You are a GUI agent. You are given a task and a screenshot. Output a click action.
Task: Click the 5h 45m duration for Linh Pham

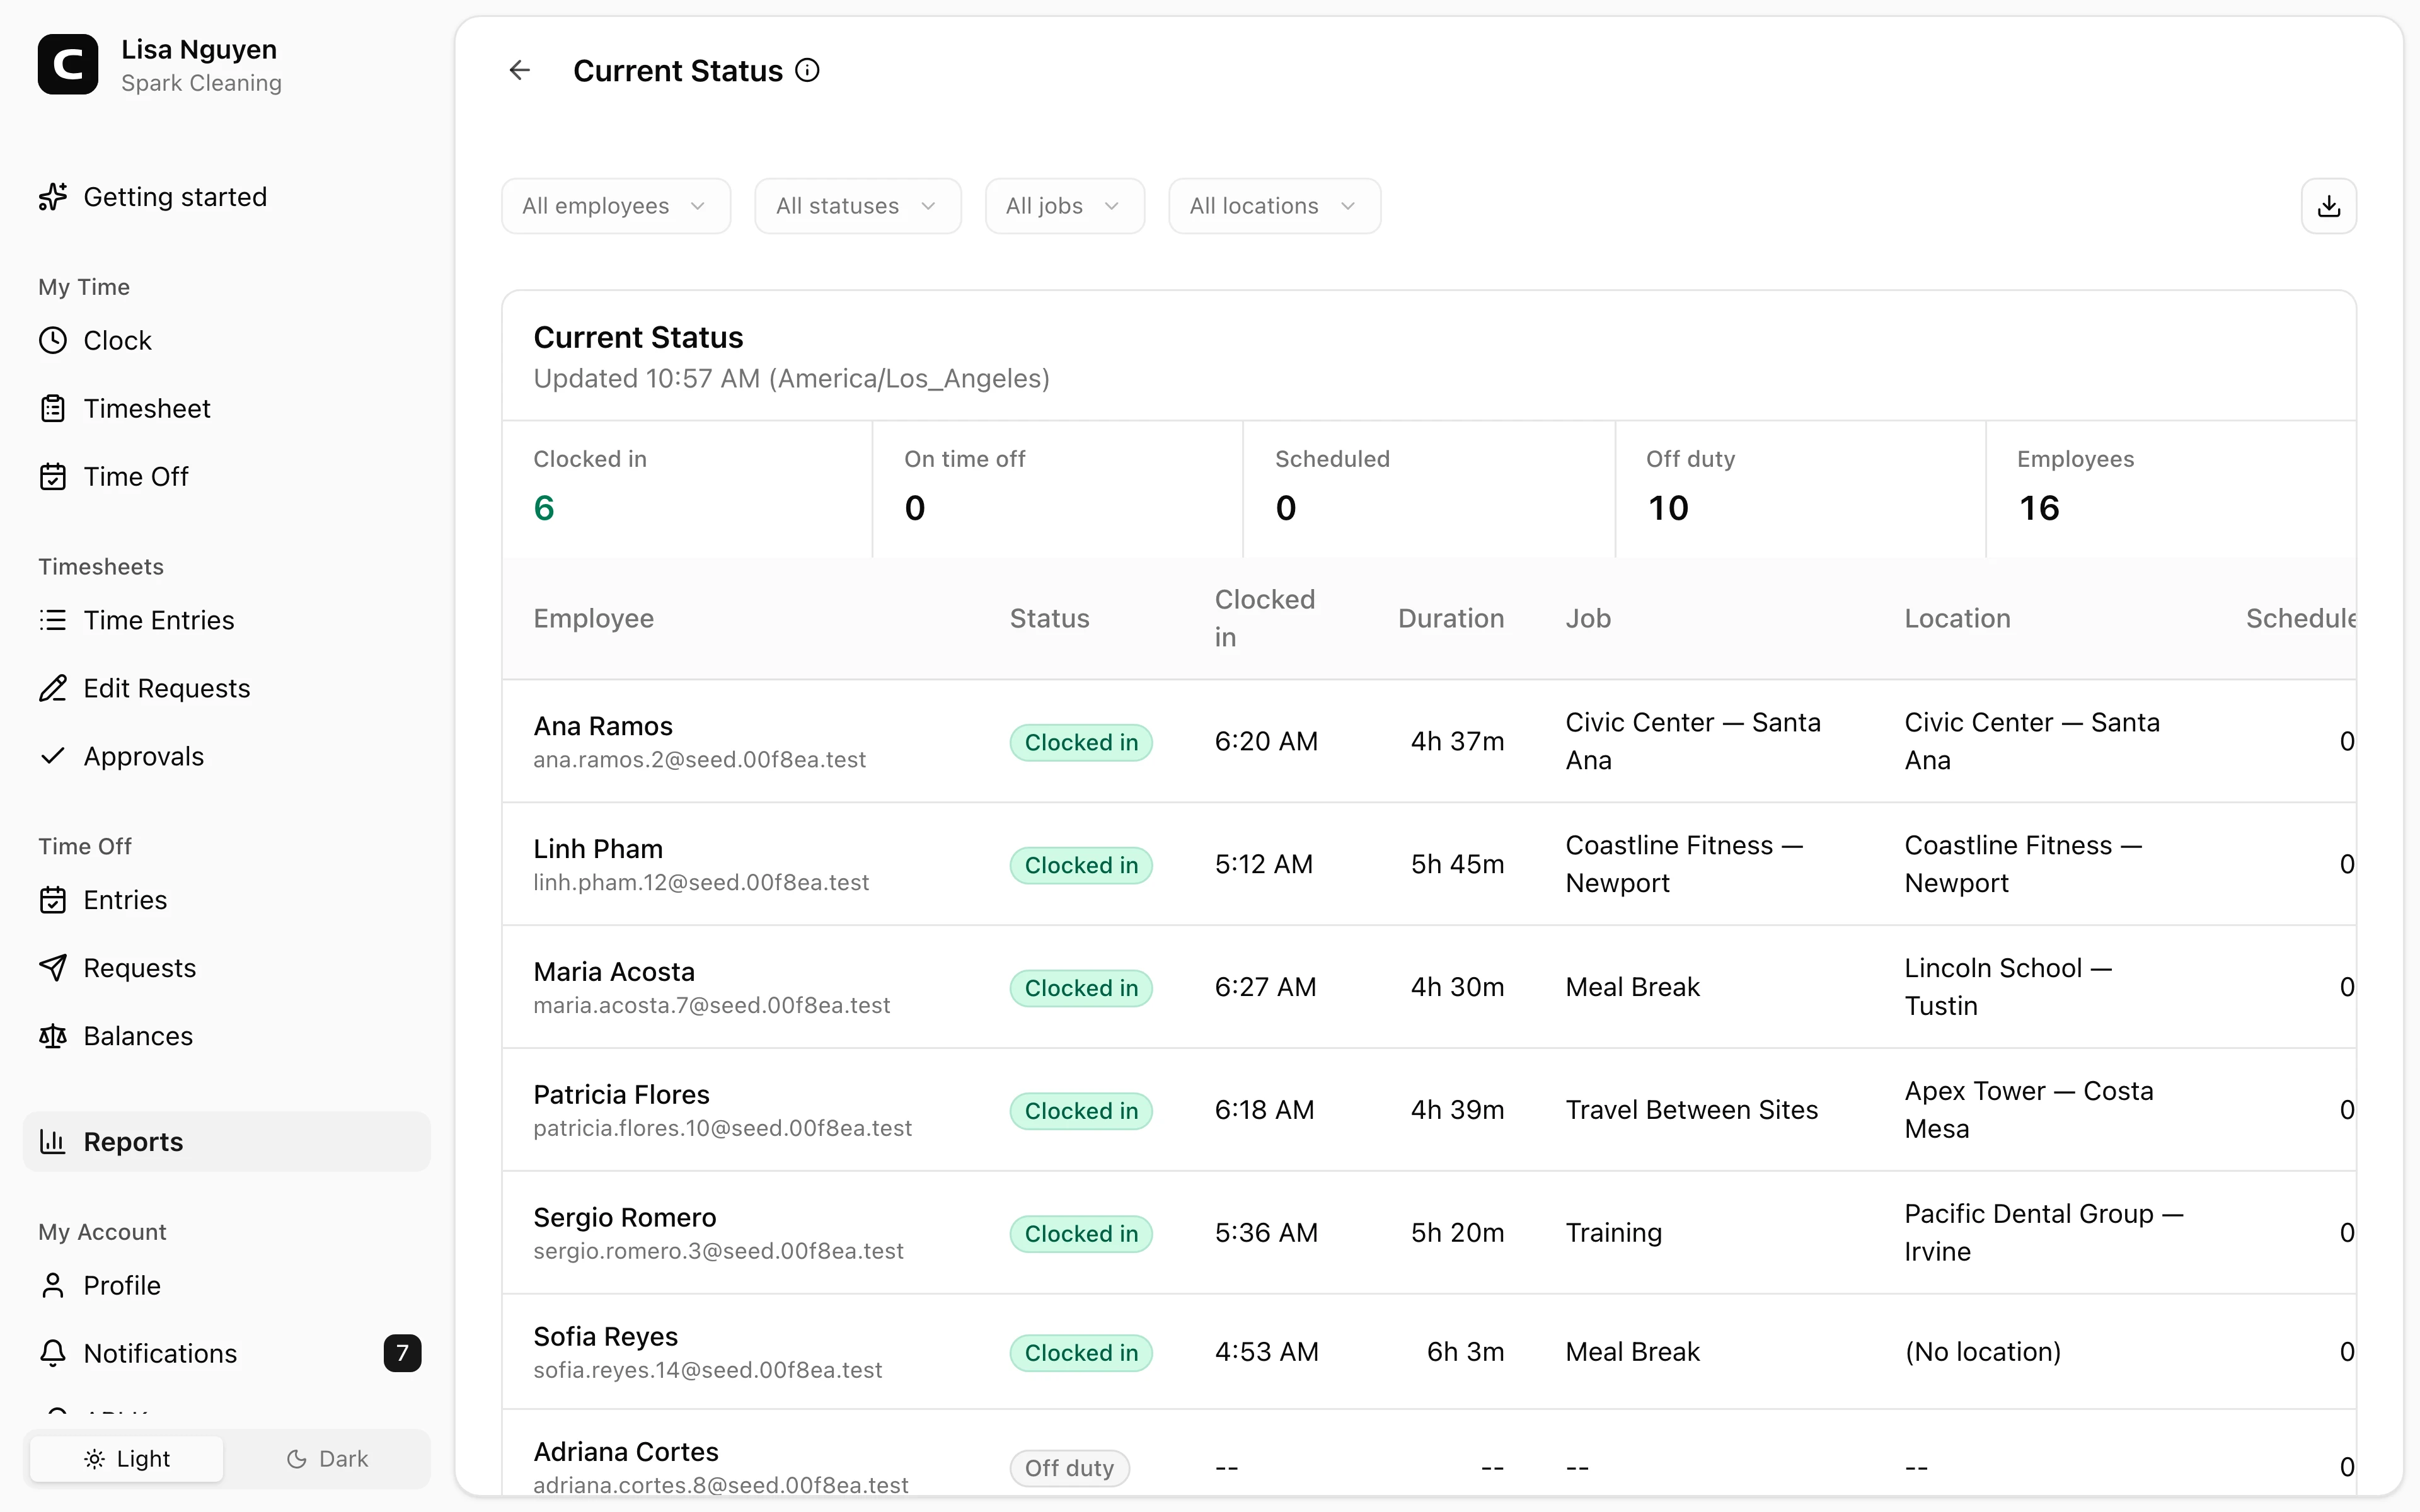coord(1457,865)
